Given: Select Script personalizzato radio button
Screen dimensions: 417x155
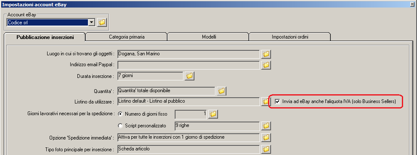Looking at the screenshot, I should pyautogui.click(x=120, y=126).
